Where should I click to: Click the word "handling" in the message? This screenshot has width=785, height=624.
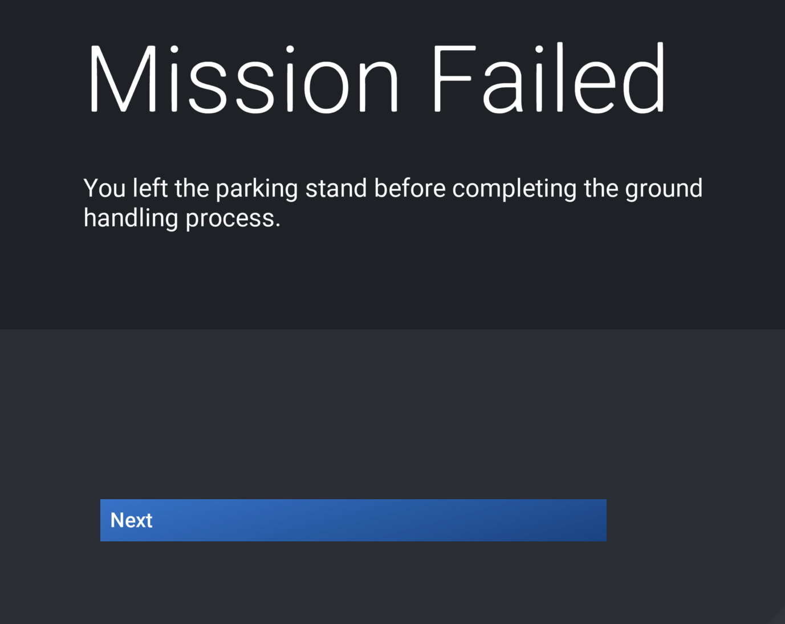point(131,219)
